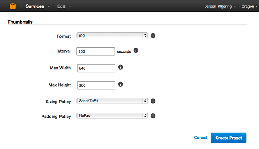Click the Thumbnails section heading
The image size is (259, 149).
pyautogui.click(x=20, y=22)
